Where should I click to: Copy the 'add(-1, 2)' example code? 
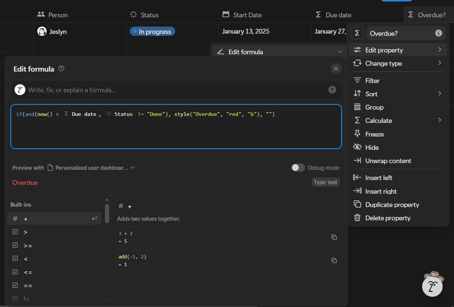[334, 260]
